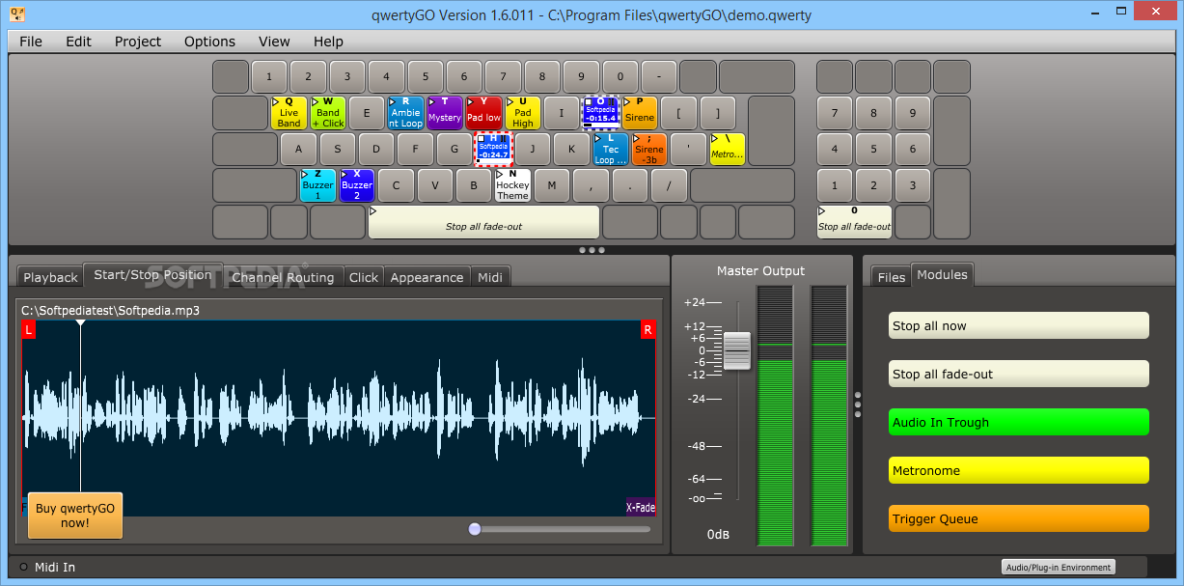1184x586 pixels.
Task: Activate the Metronome module button
Action: (1019, 470)
